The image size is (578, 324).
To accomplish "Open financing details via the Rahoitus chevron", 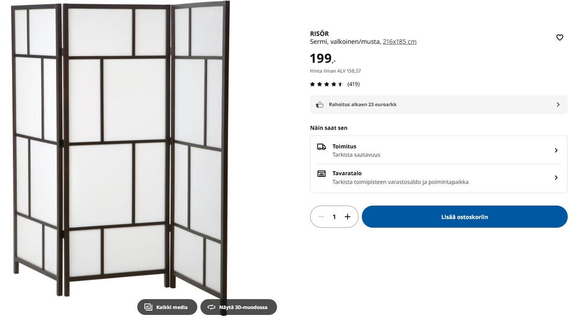I will tap(558, 104).
